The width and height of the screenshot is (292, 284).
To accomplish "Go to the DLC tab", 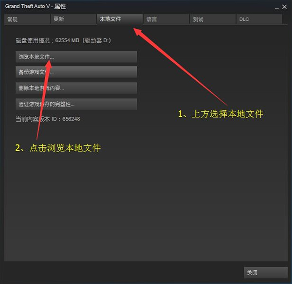I will point(259,19).
